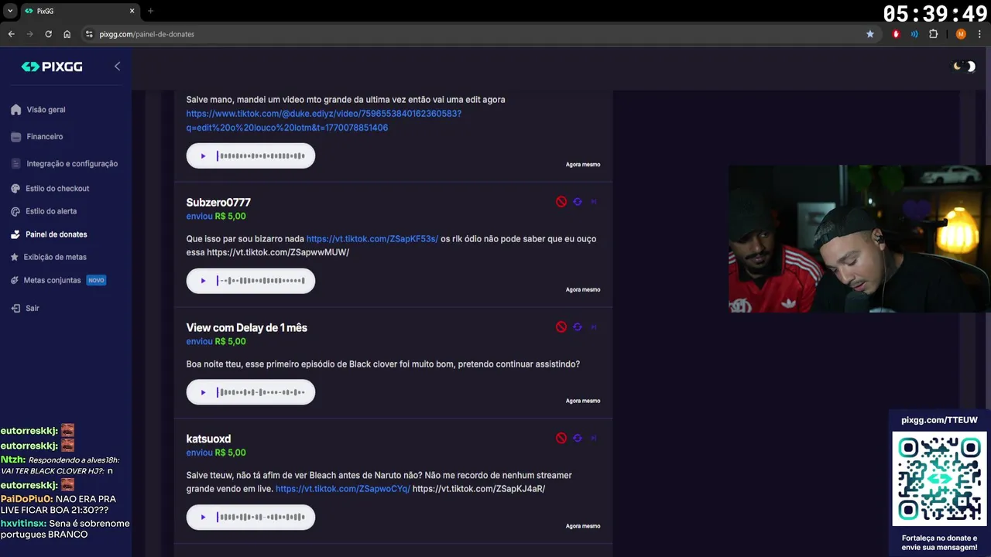
Task: Collapse the PixGG sidebar with the chevron
Action: pos(117,67)
